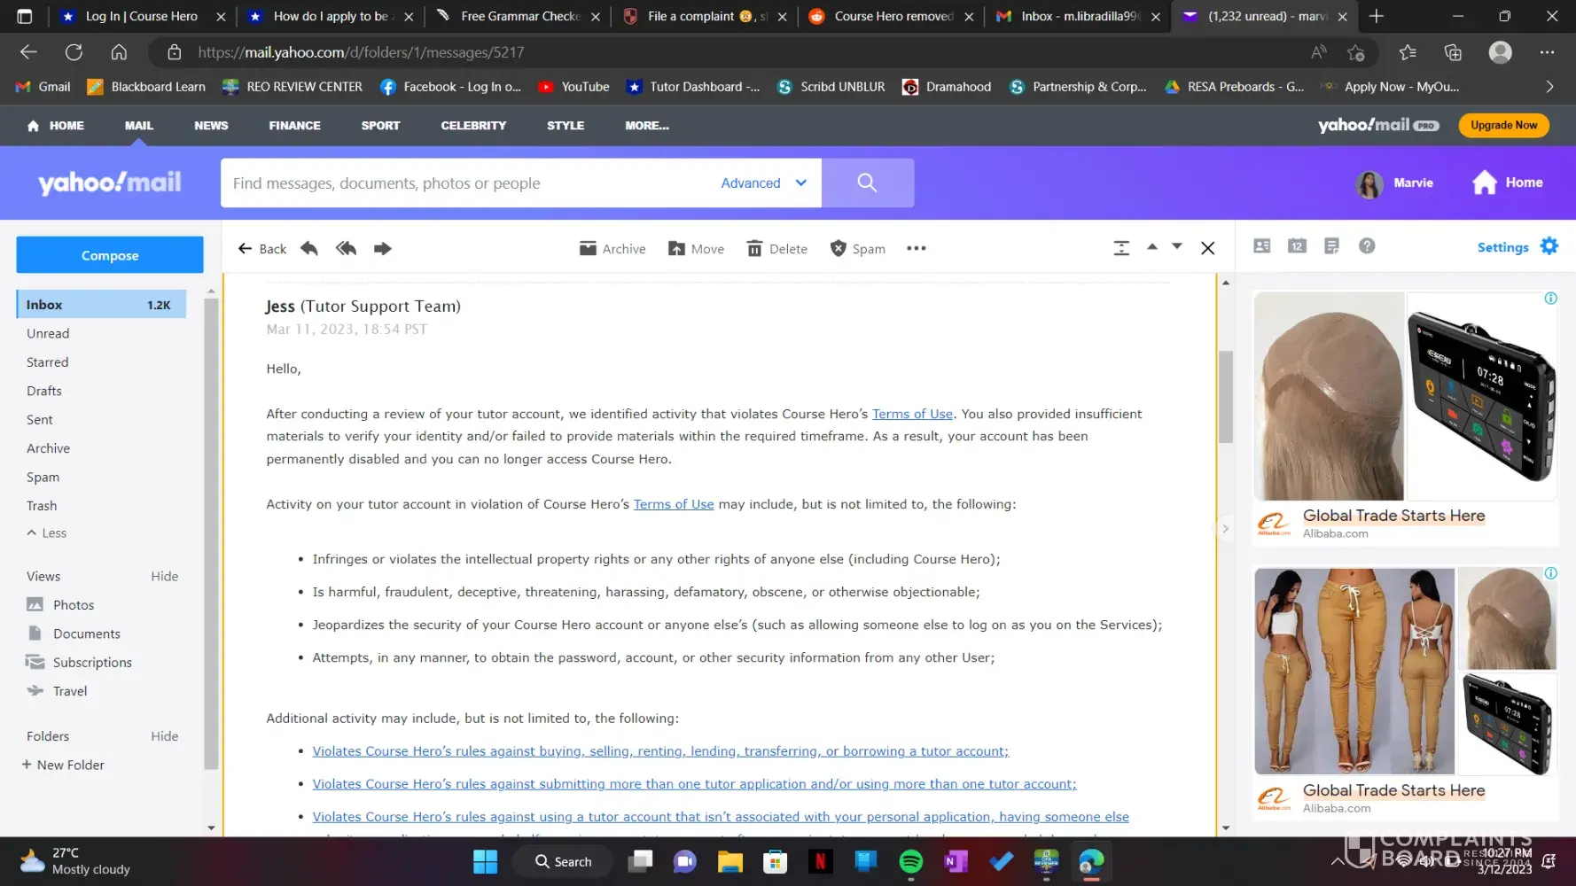Open the link about buying or selling tutor accounts
Screen dimensions: 1576x886
[x=660, y=751]
